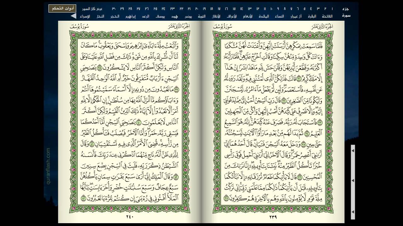Image resolution: width=403 pixels, height=226 pixels.
Task: Open the quranflash.com watermark link
Action: click(x=48, y=166)
